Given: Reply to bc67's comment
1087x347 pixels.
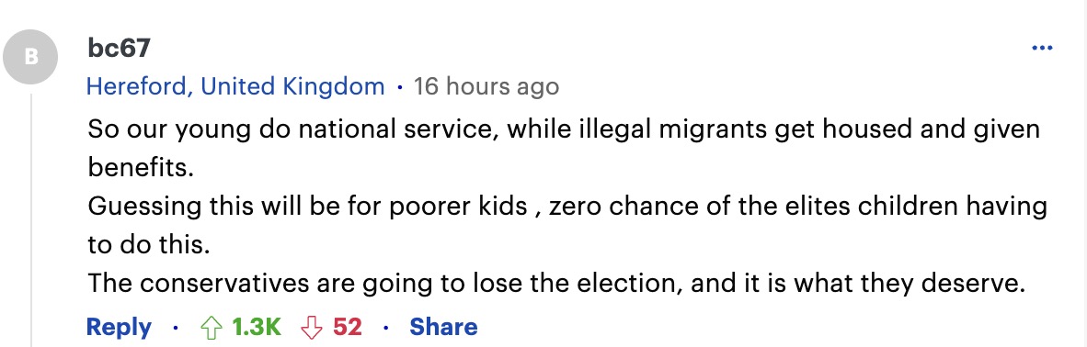Looking at the screenshot, I should coord(120,327).
